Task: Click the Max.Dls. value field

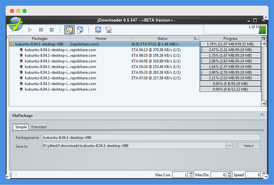Action: click(219, 175)
